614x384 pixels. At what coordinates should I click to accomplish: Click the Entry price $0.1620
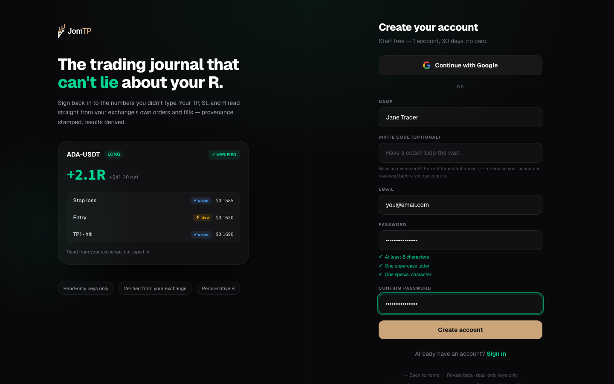[x=225, y=218]
